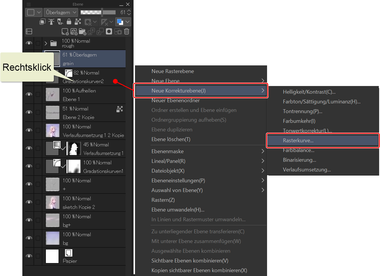Click Sichtbare Ebenen kombinieren(V)

click(190, 261)
